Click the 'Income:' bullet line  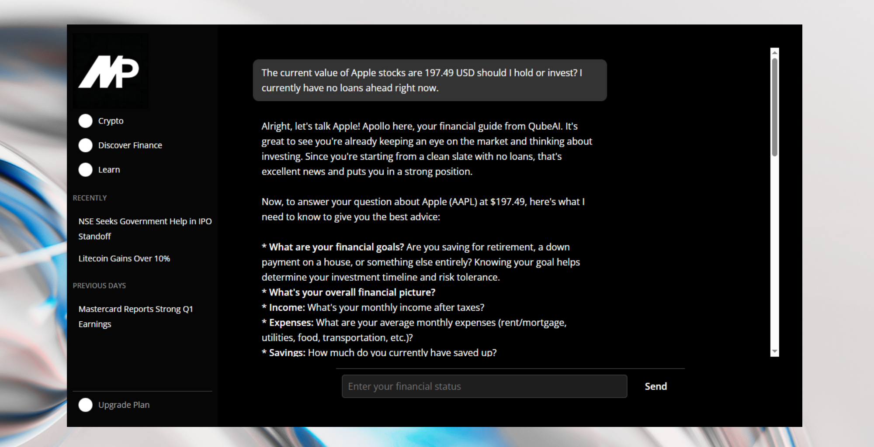point(373,308)
